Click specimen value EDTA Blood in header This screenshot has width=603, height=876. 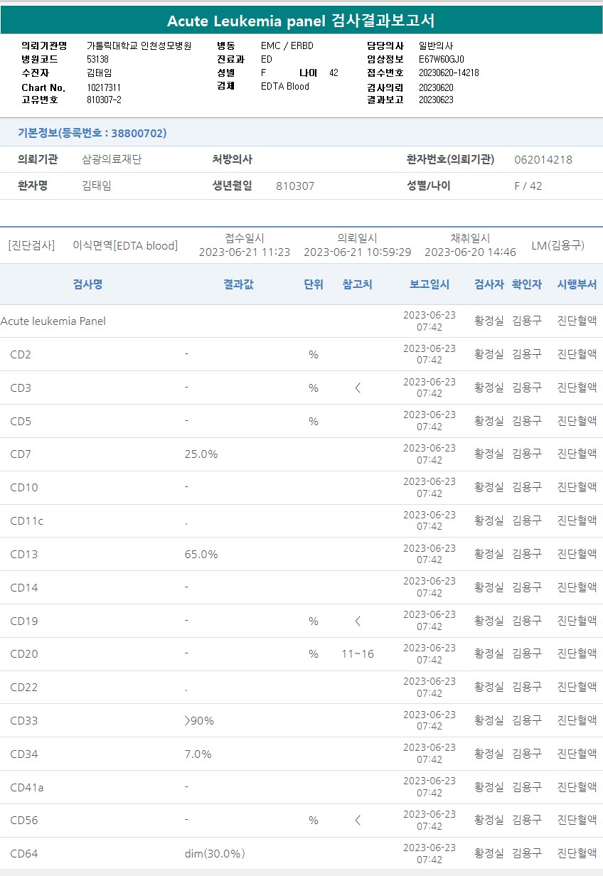tap(285, 86)
